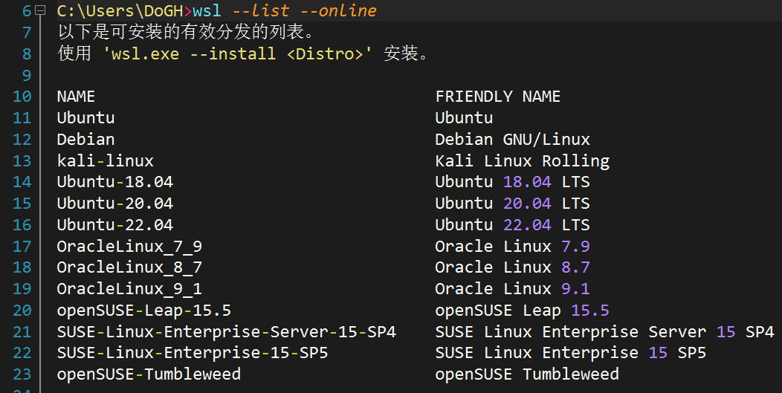Click the 'Debian GNU/Linux' friendly name
Image resolution: width=782 pixels, height=393 pixels.
[512, 140]
